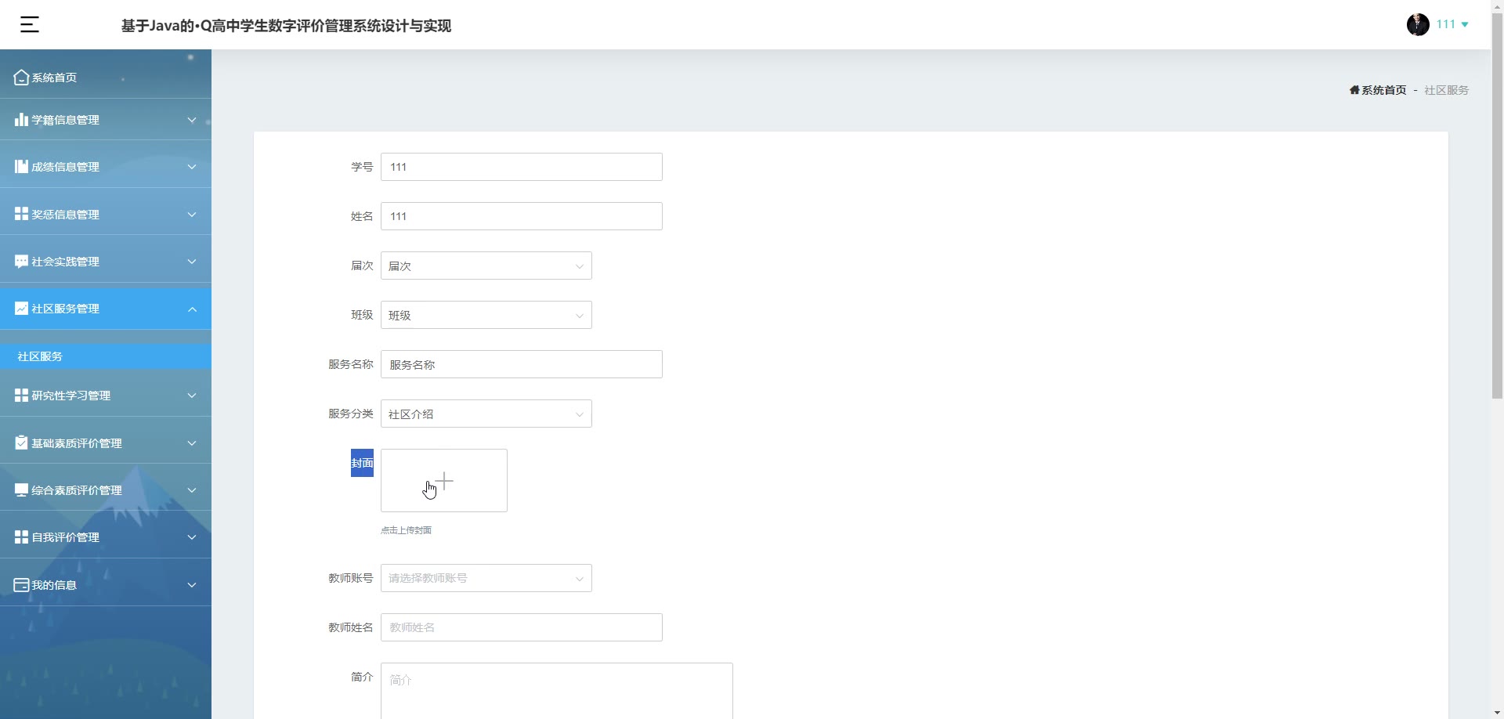Open the 奖惩信息管理 menu

click(106, 214)
